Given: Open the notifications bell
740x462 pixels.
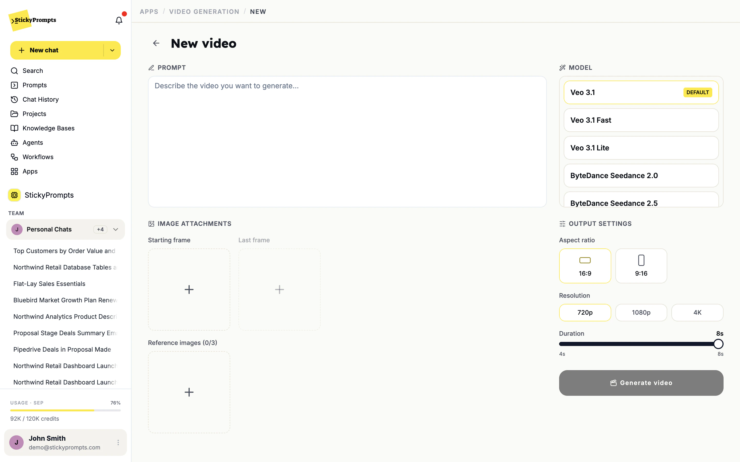Looking at the screenshot, I should (119, 20).
